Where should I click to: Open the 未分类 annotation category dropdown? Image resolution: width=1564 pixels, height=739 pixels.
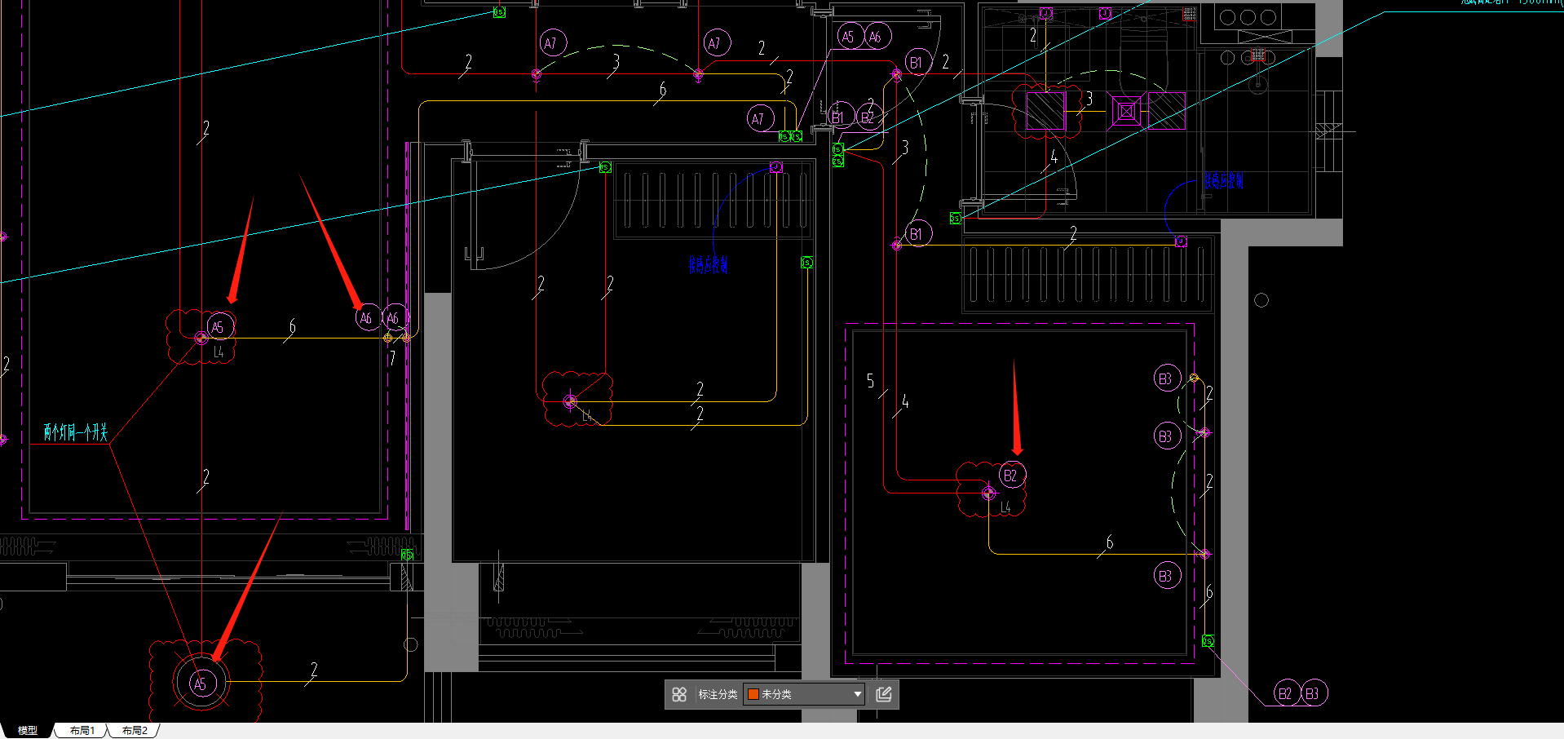(x=803, y=694)
